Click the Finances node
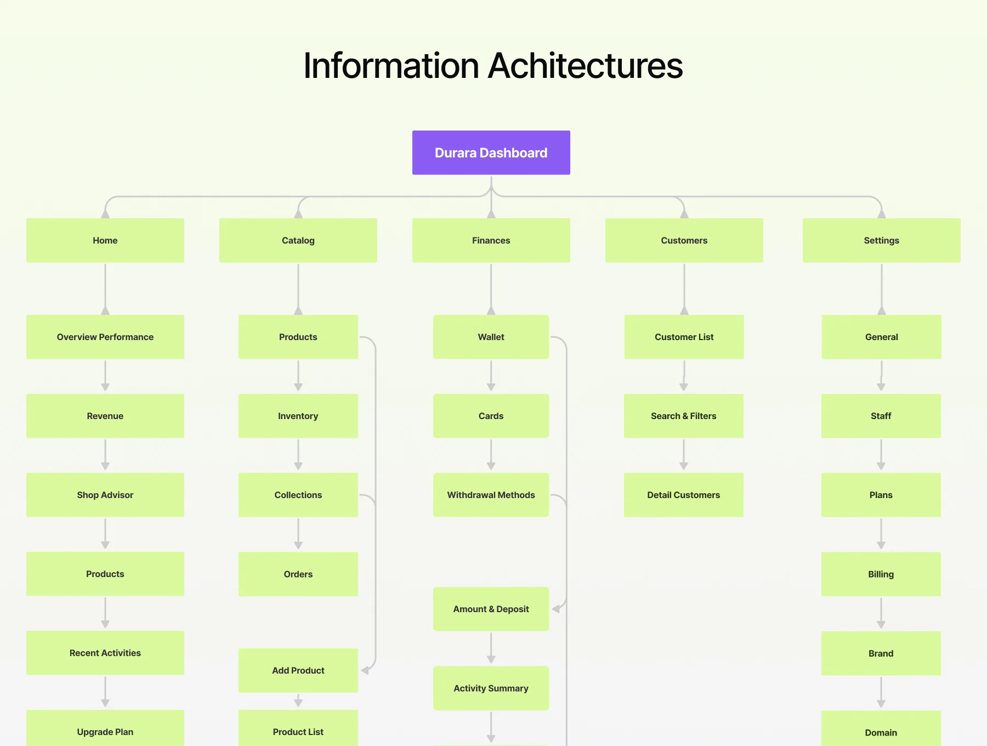This screenshot has width=987, height=746. (491, 240)
